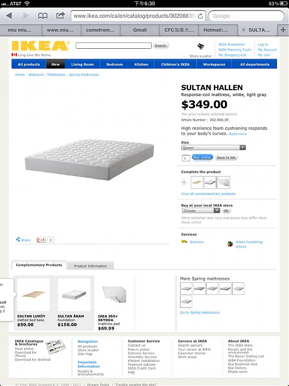Select the SULTAN ÅRAM foundation thumbnail
The image size is (289, 386).
point(74,295)
